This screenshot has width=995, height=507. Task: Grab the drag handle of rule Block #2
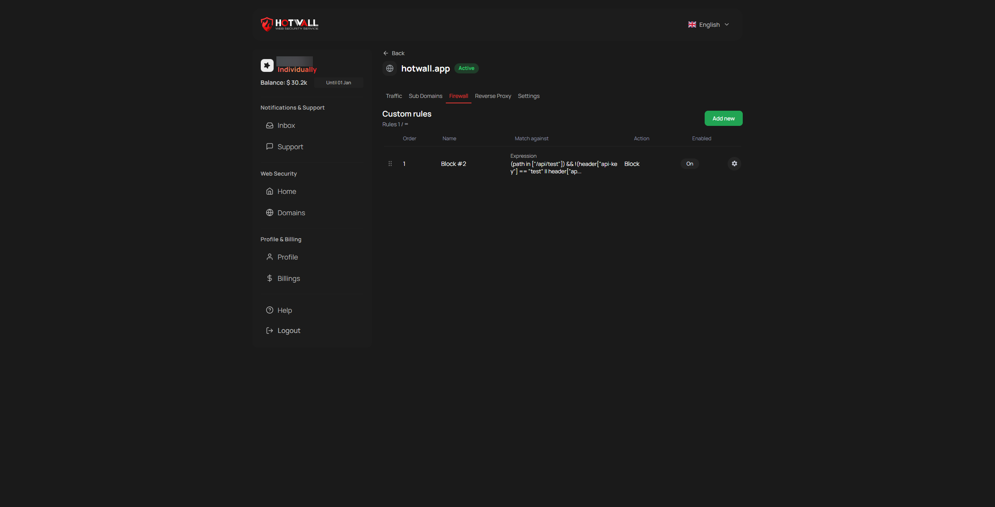pos(390,164)
